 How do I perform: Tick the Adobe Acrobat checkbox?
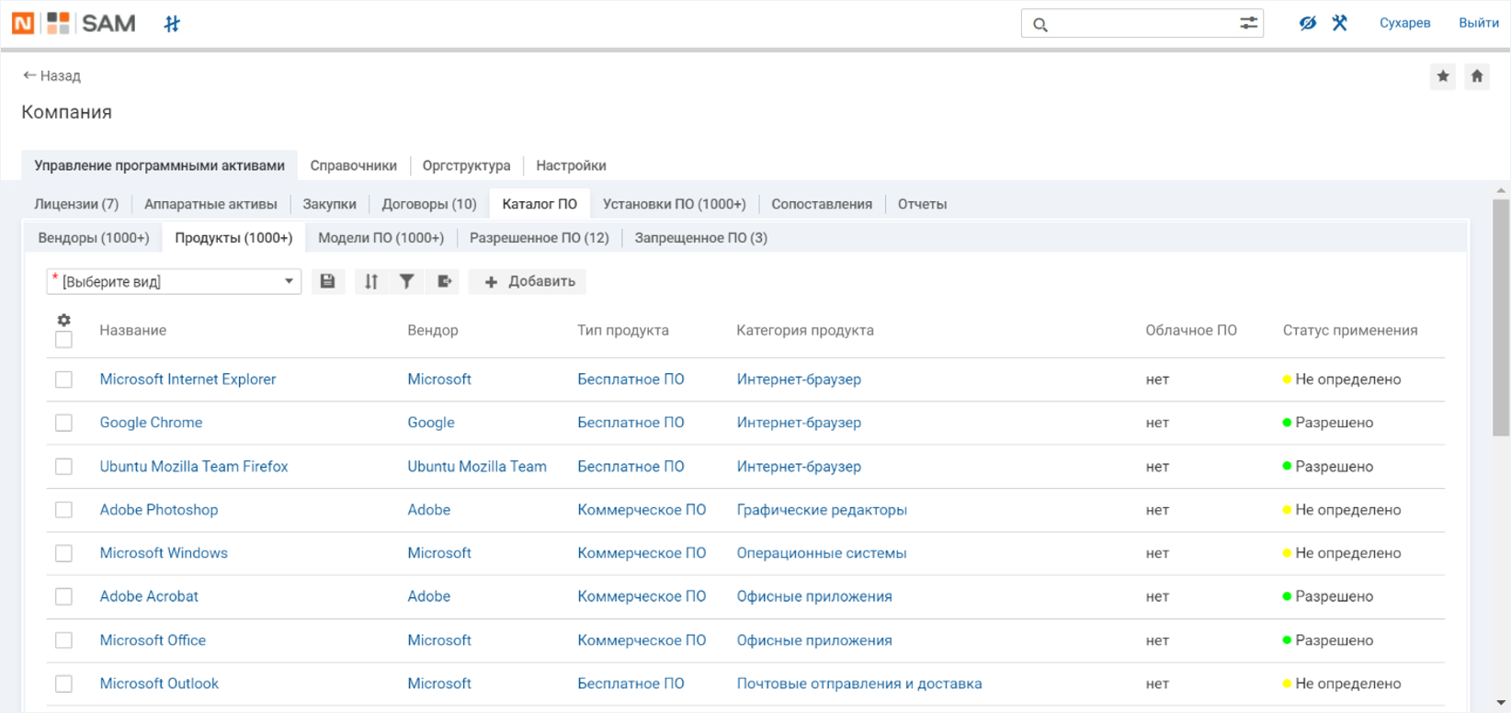(x=63, y=596)
